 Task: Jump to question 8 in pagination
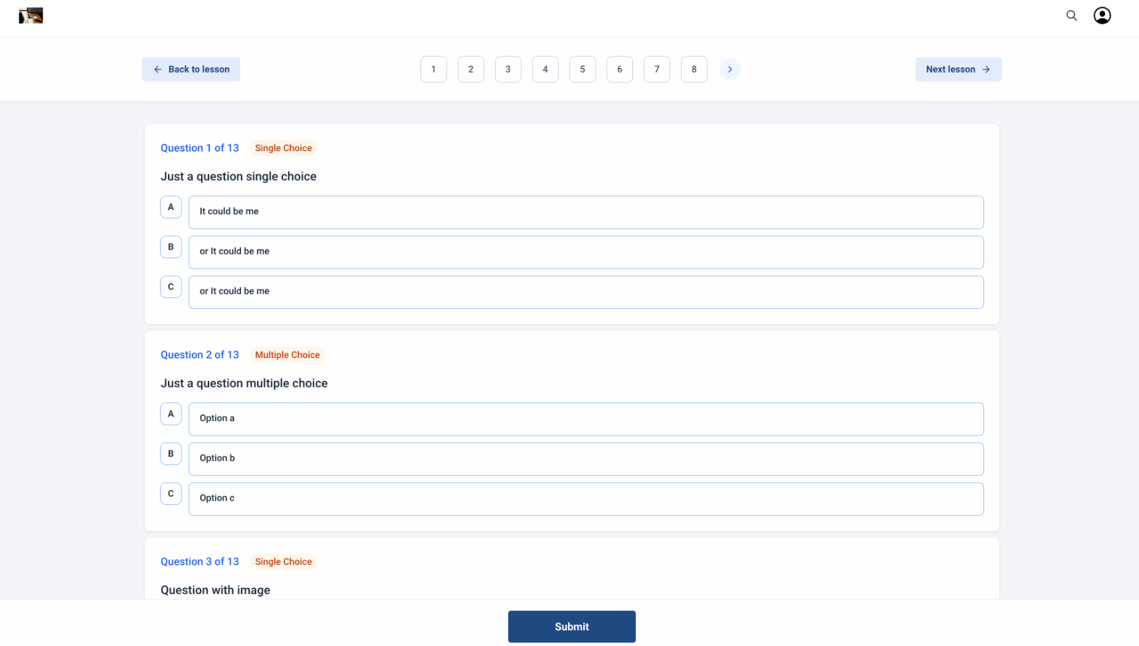click(x=693, y=69)
